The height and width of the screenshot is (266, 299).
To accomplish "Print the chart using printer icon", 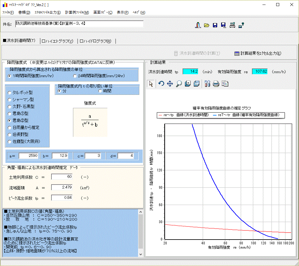I will pos(216,84).
